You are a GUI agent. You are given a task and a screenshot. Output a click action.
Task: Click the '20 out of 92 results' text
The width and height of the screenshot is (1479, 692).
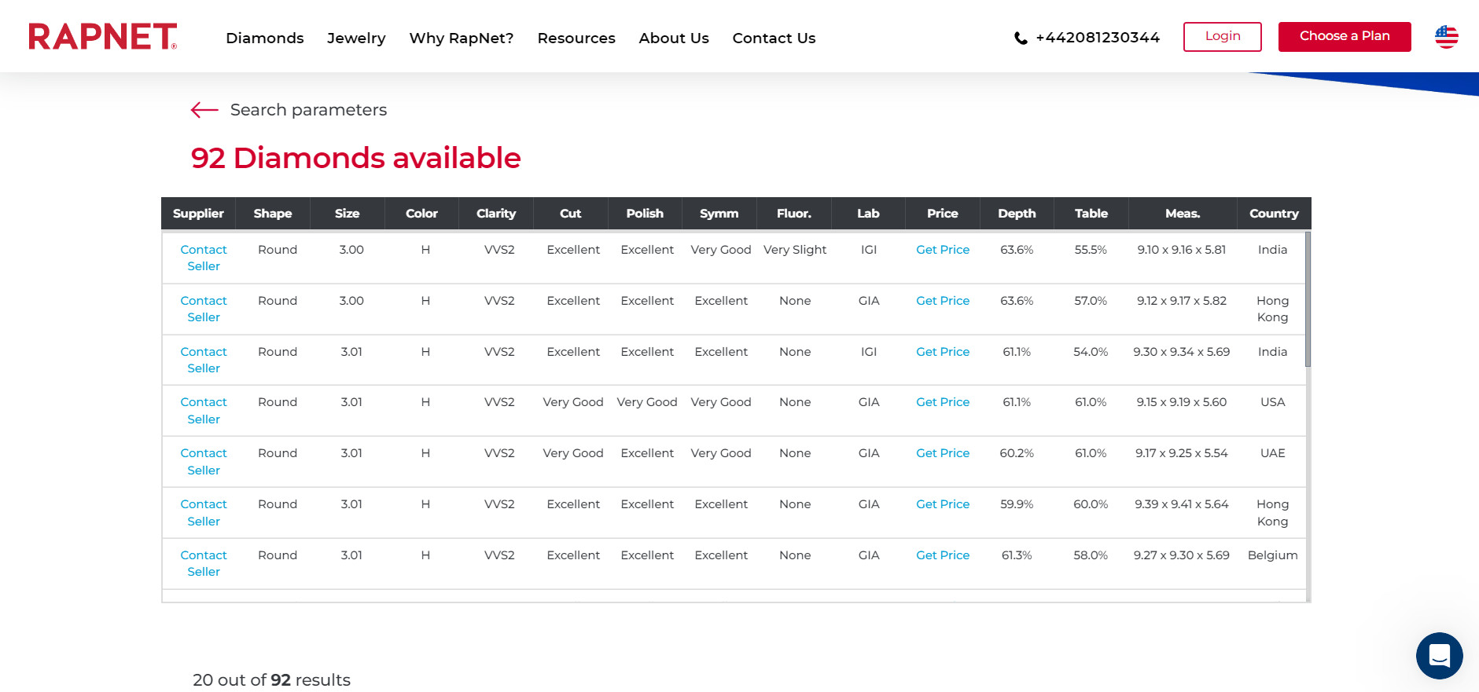pyautogui.click(x=271, y=680)
